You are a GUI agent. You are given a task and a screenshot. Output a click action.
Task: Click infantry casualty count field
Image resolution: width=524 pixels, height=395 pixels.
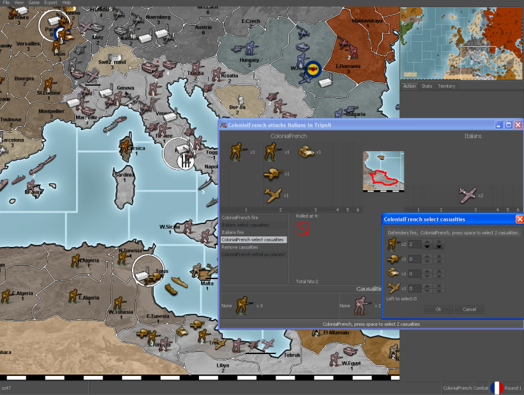415,244
